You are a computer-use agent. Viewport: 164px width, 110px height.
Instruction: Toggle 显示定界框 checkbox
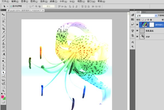click(x=11, y=6)
